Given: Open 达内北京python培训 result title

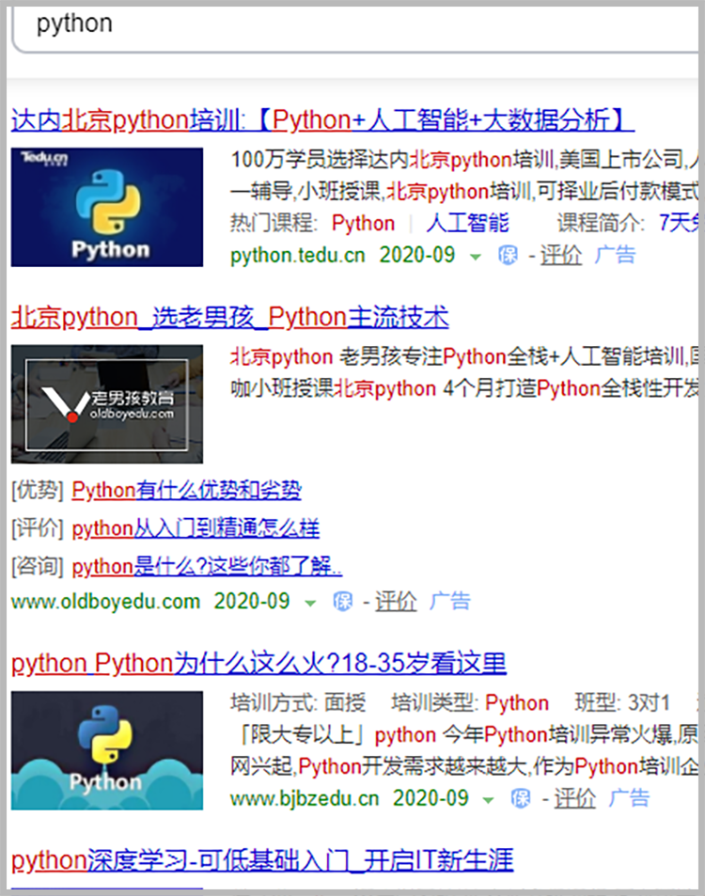Looking at the screenshot, I should [322, 120].
